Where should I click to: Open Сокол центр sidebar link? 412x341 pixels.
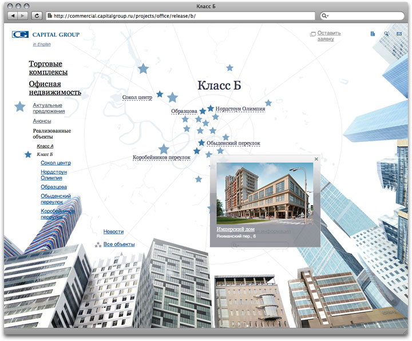56,163
